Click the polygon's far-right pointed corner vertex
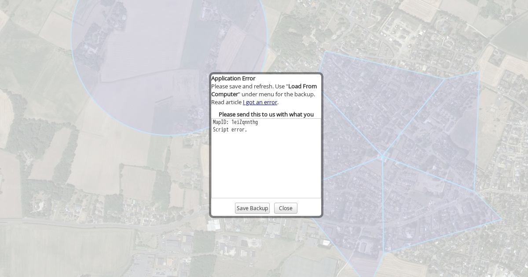This screenshot has height=277, width=528. click(501, 219)
